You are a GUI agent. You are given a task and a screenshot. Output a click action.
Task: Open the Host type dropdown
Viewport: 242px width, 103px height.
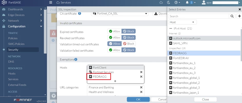[x=182, y=22]
